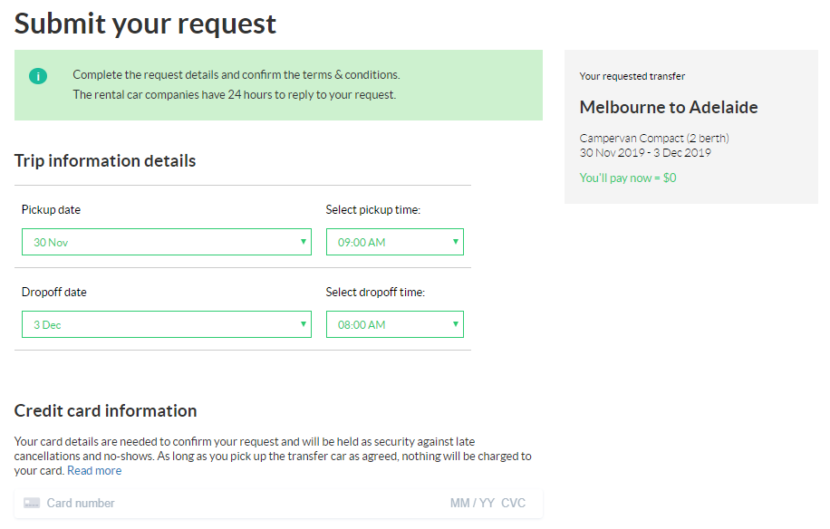Click the Dropoff date label
This screenshot has width=830, height=529.
coord(54,293)
